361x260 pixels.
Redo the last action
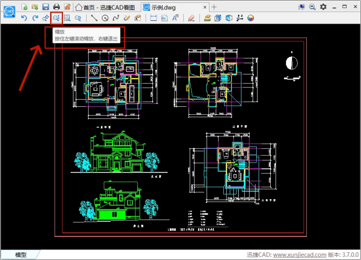pos(35,18)
